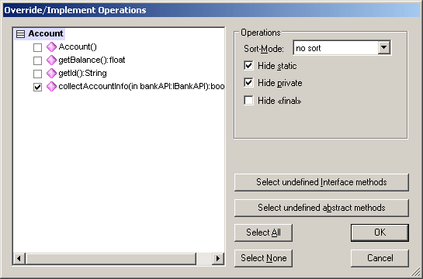Viewport: 423px width, 279px height.
Task: Click the diamond icon beside collectAccountInfo
Action: (51, 87)
